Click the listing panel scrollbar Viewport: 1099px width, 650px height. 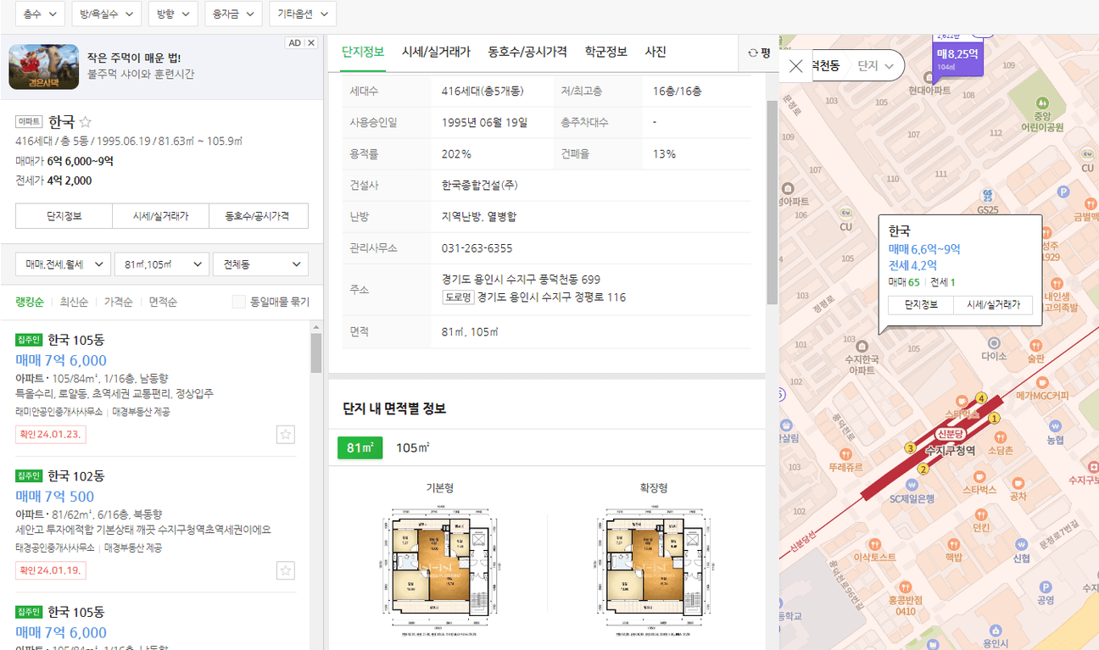[315, 353]
